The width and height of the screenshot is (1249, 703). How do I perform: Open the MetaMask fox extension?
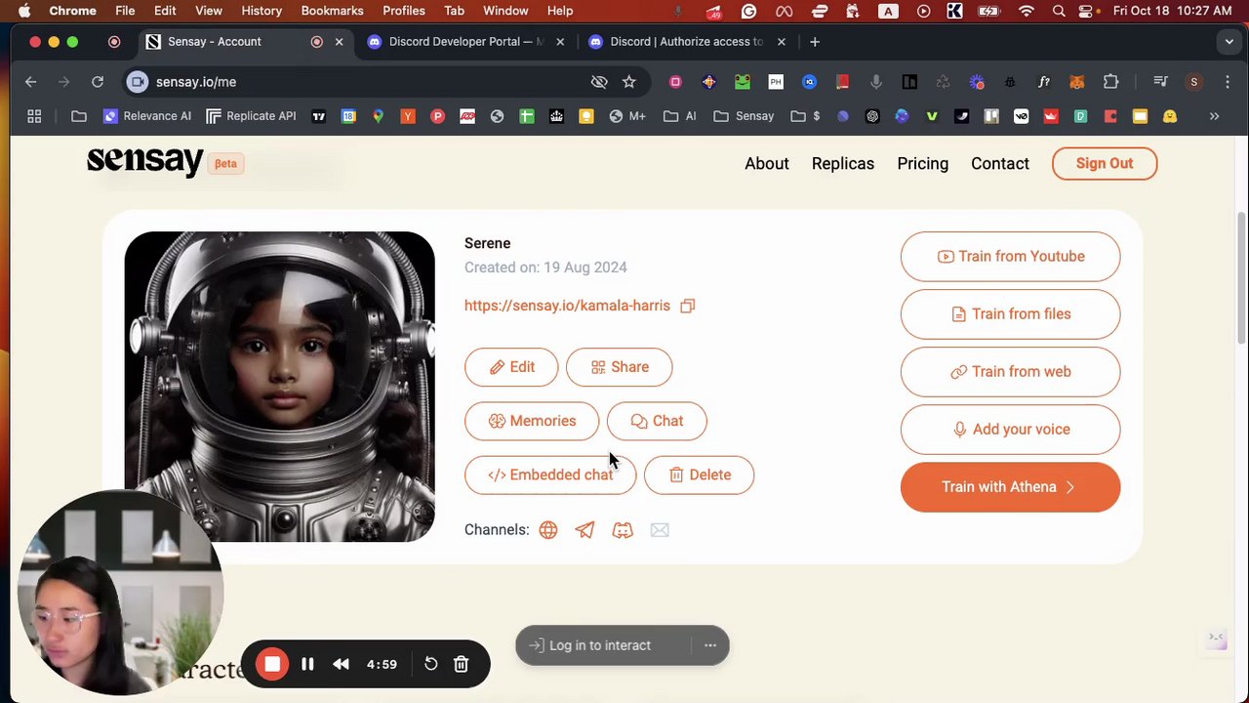tap(1077, 82)
